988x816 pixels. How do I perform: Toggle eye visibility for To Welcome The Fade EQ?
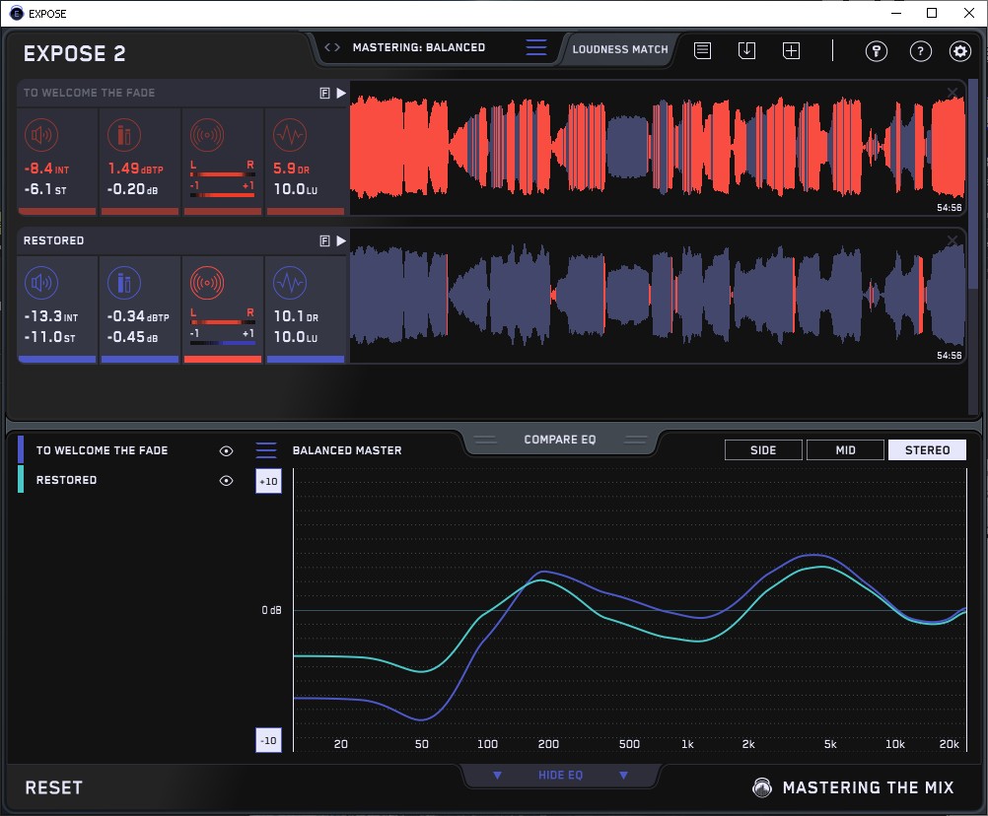point(226,450)
